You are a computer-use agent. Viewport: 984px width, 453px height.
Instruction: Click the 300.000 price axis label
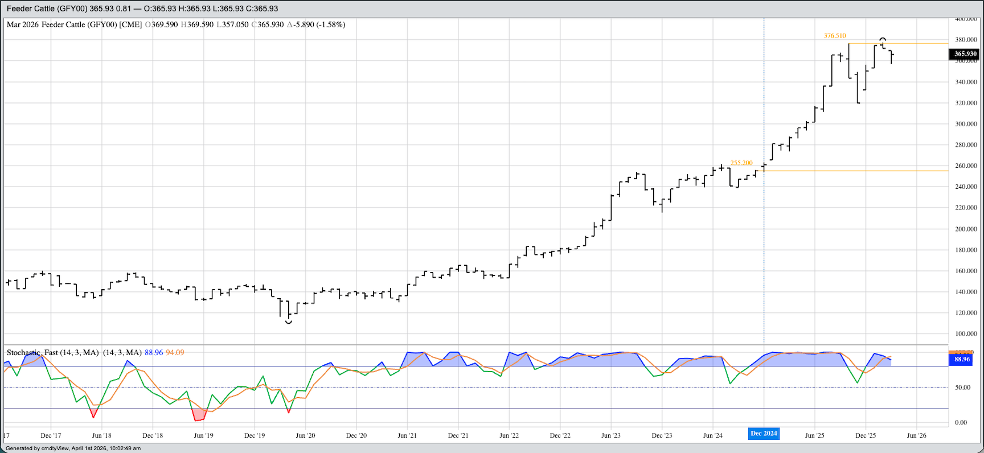point(966,124)
